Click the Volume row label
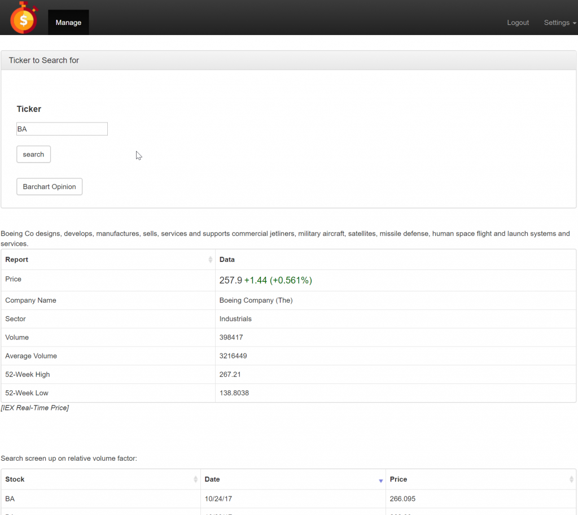This screenshot has width=578, height=515. (17, 337)
